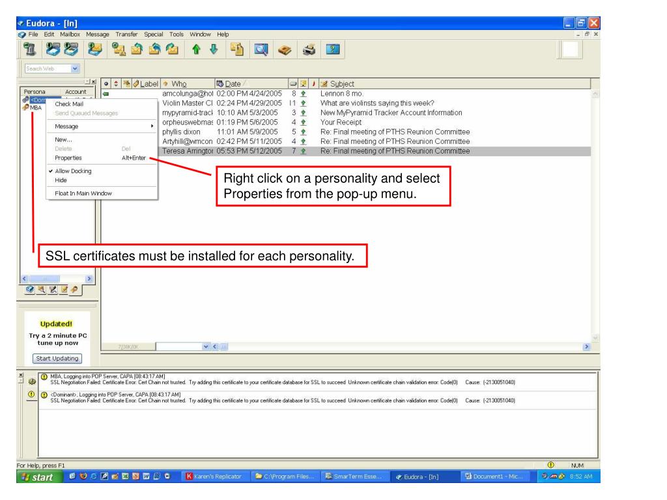667x500 pixels.
Task: Click the green up arrow toolbar icon
Action: [x=196, y=49]
